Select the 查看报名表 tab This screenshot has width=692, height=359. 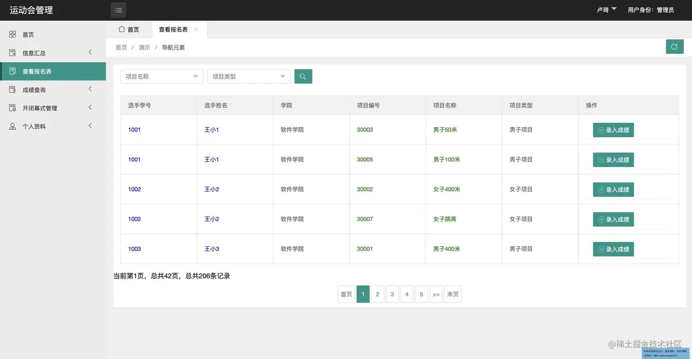pos(179,29)
